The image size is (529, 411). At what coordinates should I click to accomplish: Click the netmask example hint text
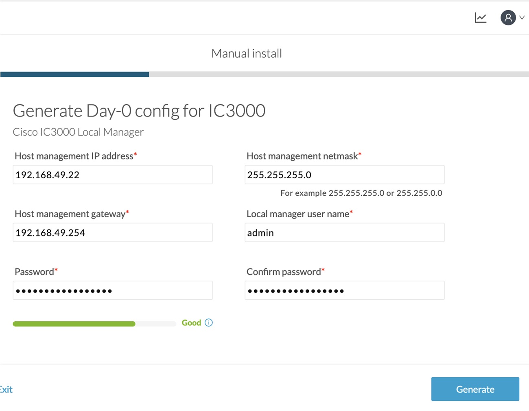coord(361,193)
